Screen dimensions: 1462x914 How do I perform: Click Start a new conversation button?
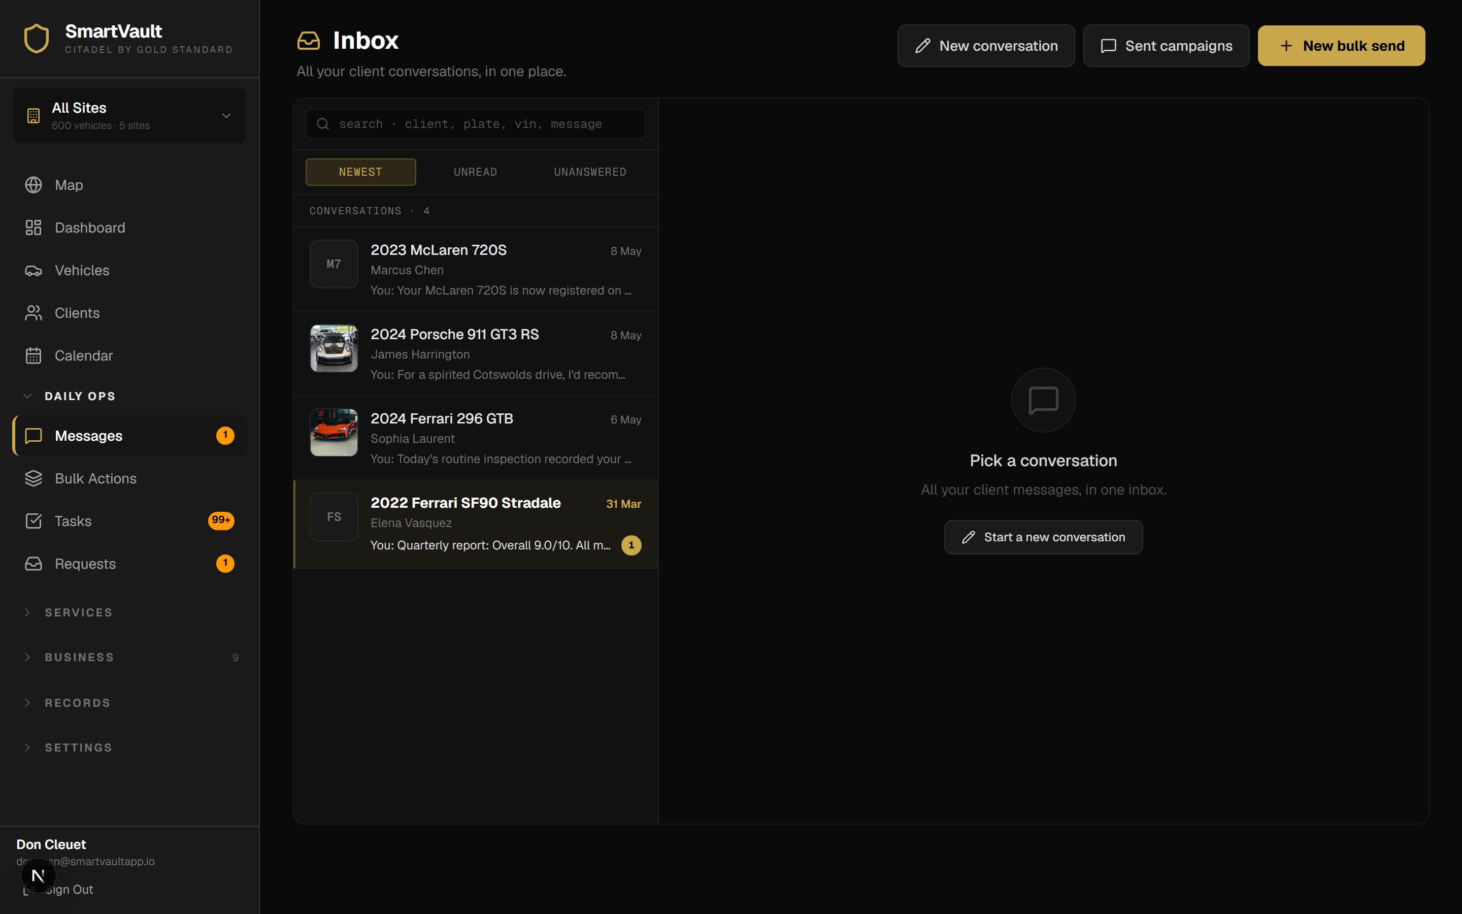tap(1043, 537)
